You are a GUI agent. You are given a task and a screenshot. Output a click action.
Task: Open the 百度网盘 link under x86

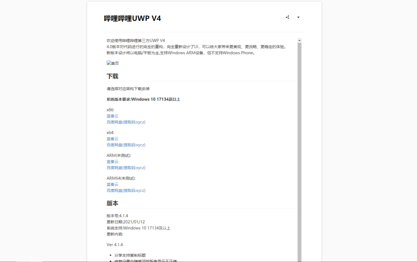(x=126, y=122)
